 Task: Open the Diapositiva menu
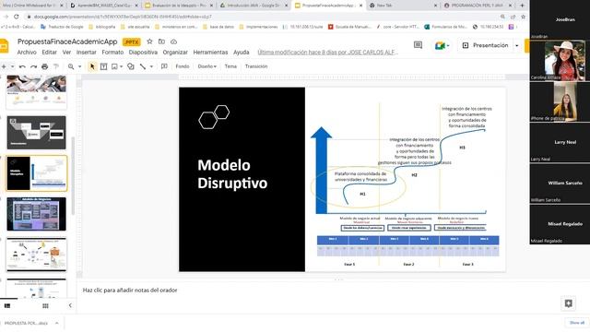tap(143, 53)
